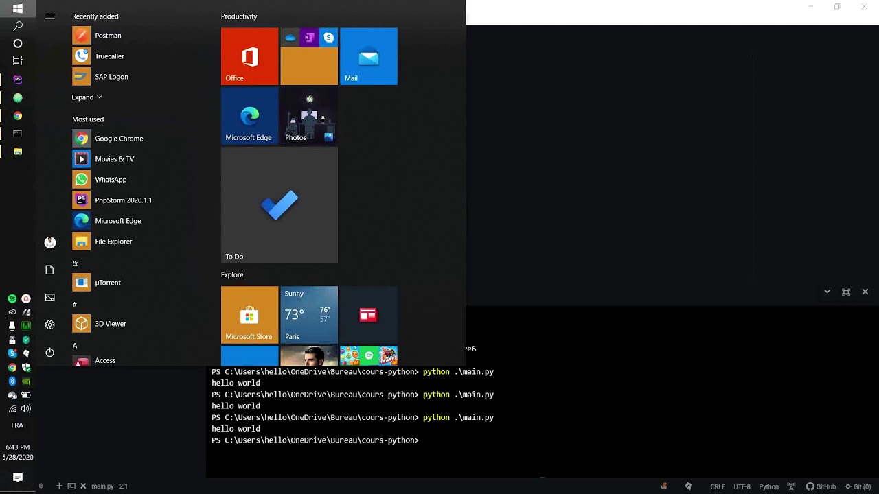Screen dimensions: 879x494
Task: Show the 6:43 PM clock calendar
Action: click(18, 452)
